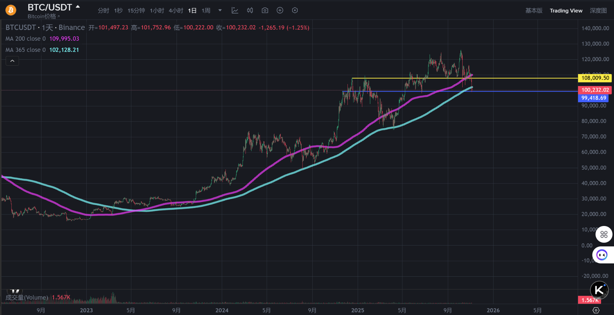Open the 1周 interval option
The width and height of the screenshot is (614, 315).
206,10
